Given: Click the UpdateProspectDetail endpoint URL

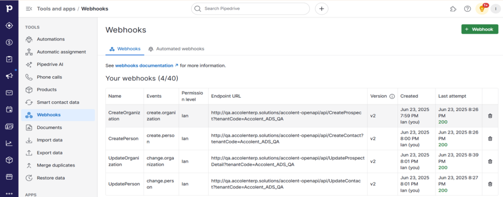Looking at the screenshot, I should click(288, 161).
